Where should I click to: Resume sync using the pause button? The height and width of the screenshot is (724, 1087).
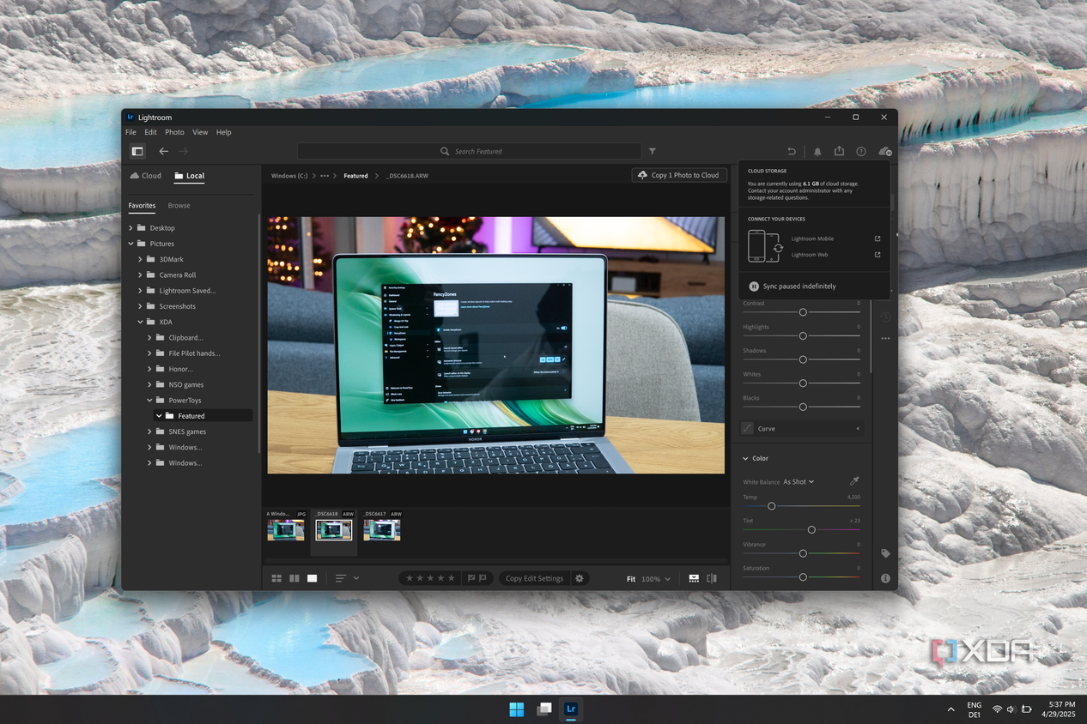(754, 287)
